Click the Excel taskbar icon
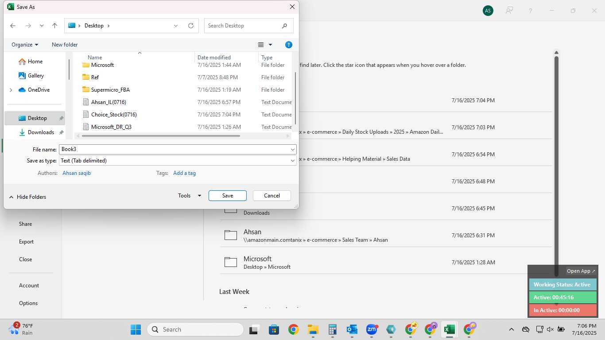 pyautogui.click(x=450, y=329)
